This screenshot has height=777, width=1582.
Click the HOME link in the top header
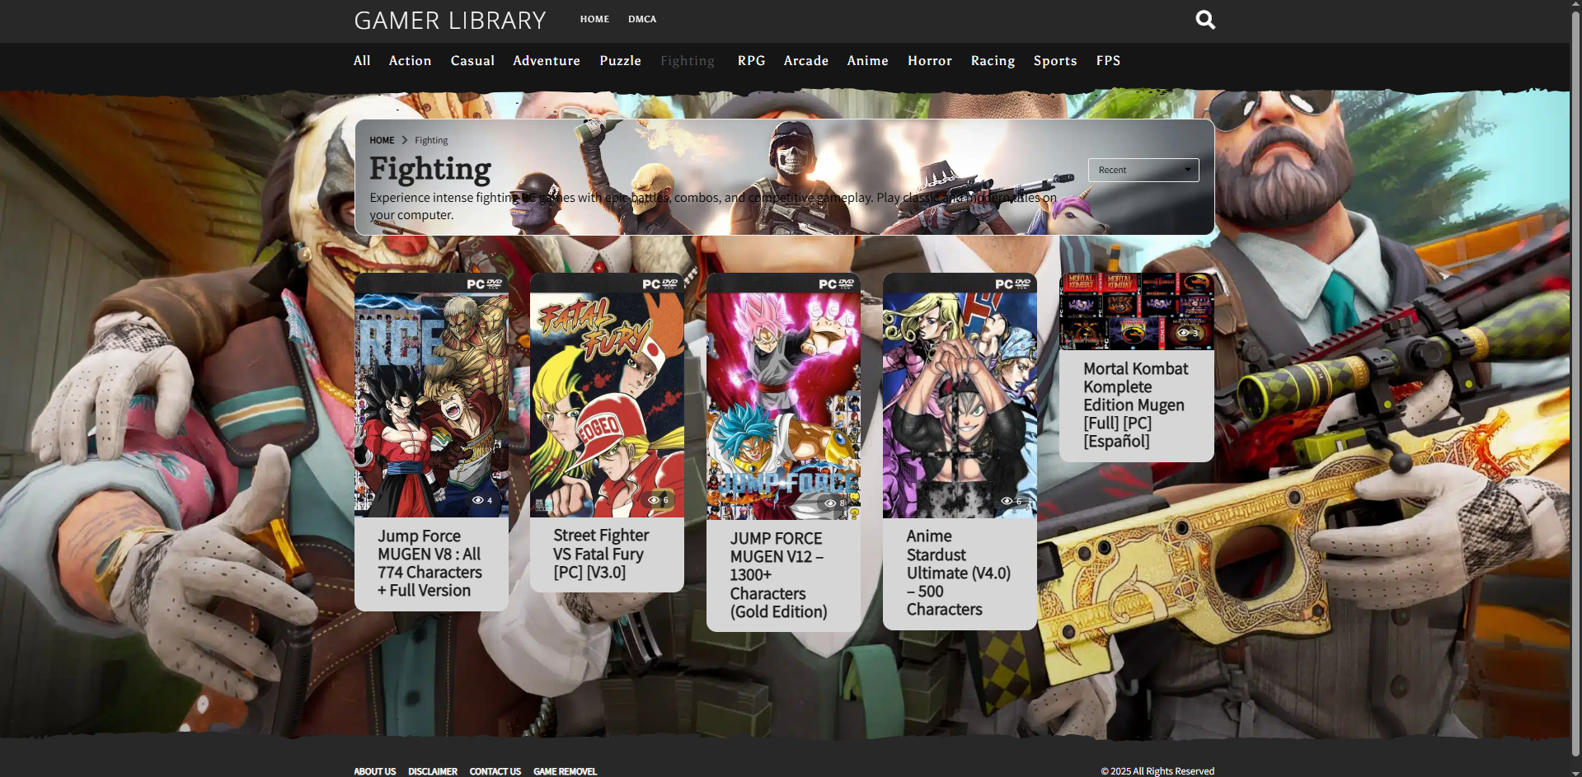click(x=594, y=19)
